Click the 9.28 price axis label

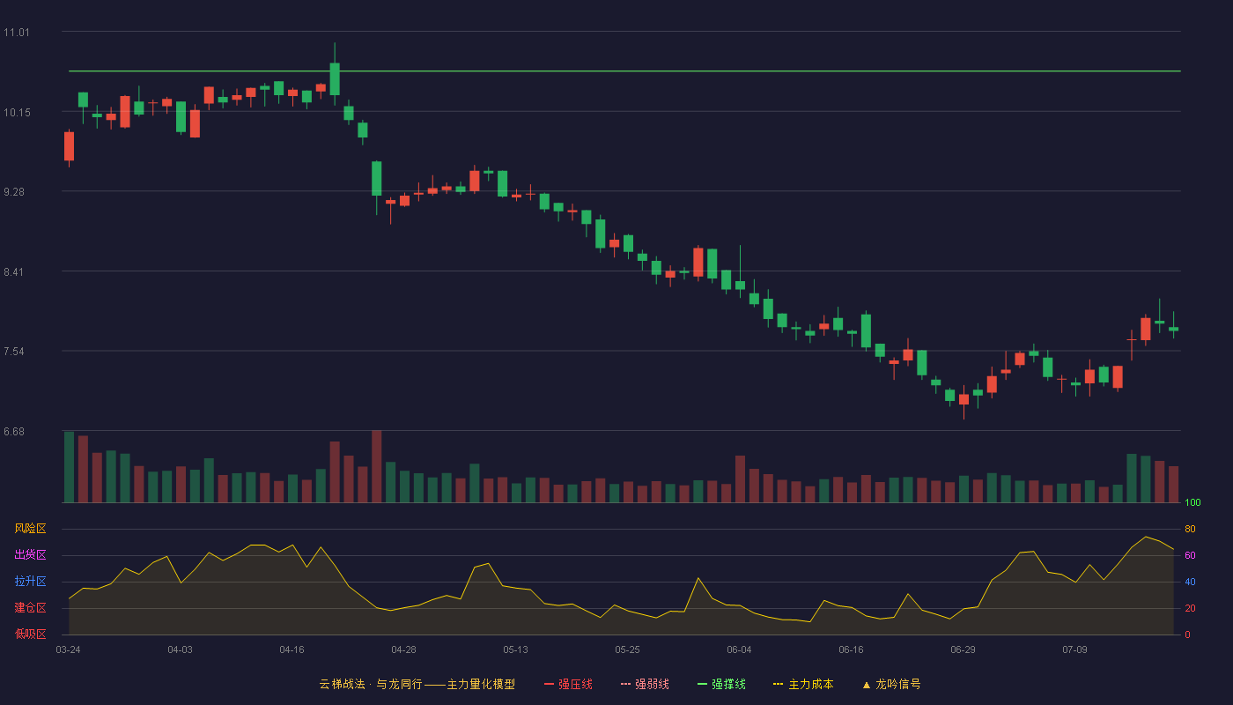coord(13,192)
